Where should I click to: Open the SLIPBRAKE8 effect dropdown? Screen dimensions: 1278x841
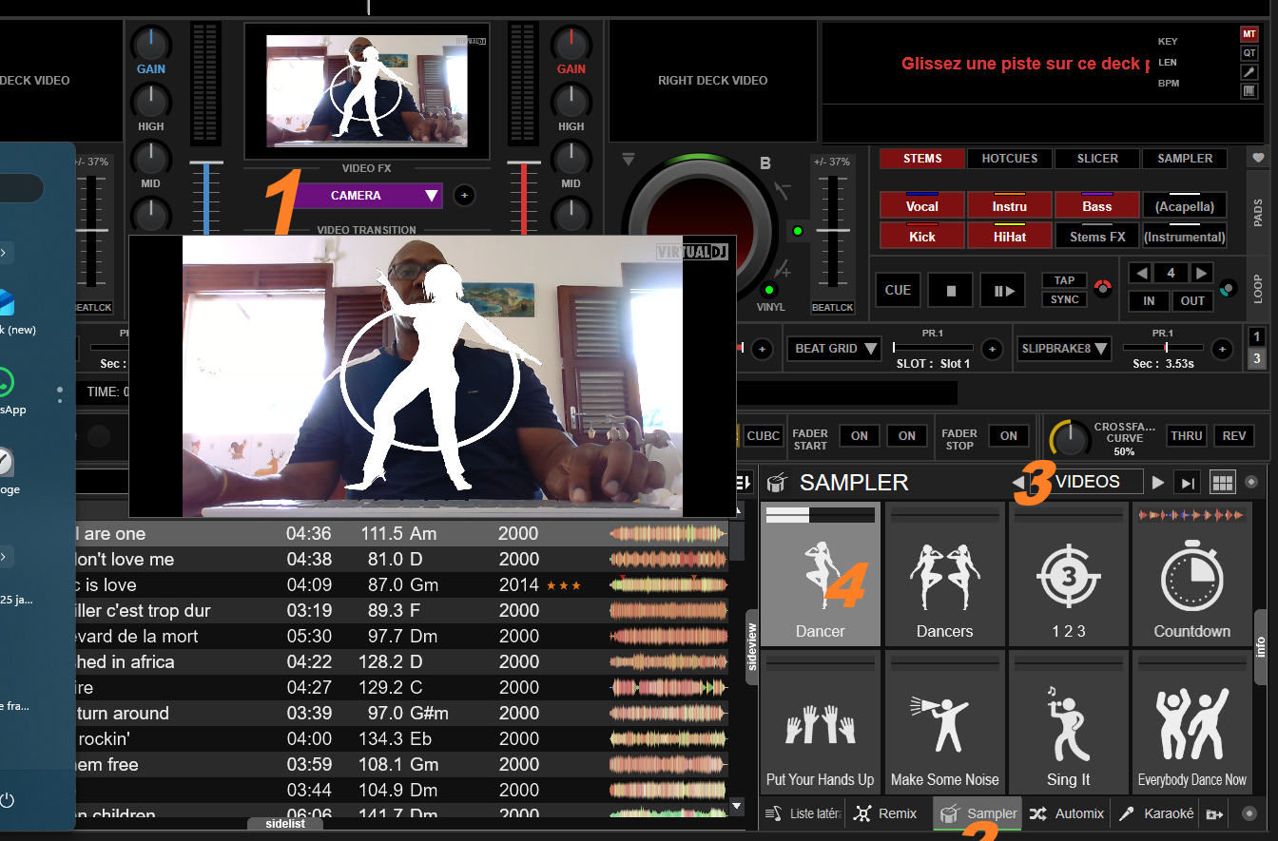[x=1064, y=349]
